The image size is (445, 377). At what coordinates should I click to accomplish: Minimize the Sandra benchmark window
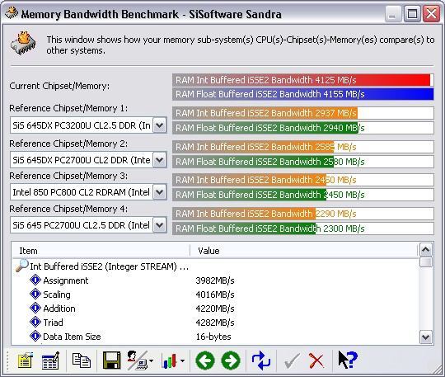(x=393, y=14)
